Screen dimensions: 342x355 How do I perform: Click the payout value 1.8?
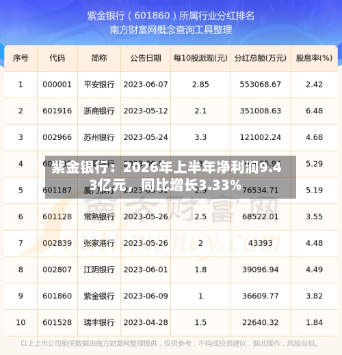point(200,270)
